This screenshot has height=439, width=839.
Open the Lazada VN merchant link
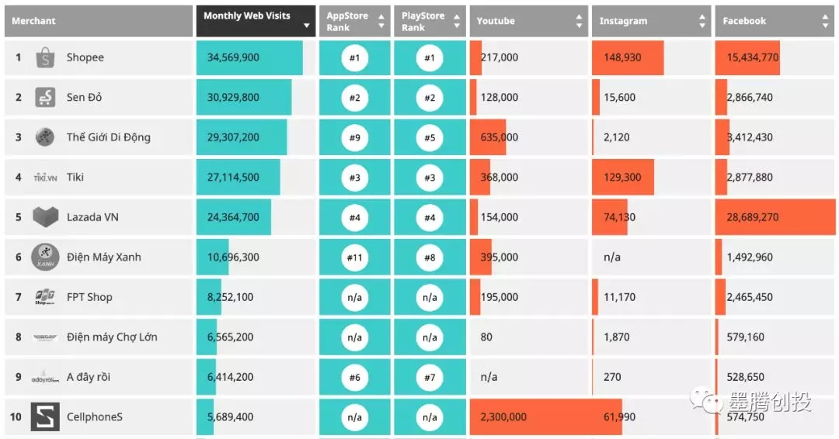point(92,217)
